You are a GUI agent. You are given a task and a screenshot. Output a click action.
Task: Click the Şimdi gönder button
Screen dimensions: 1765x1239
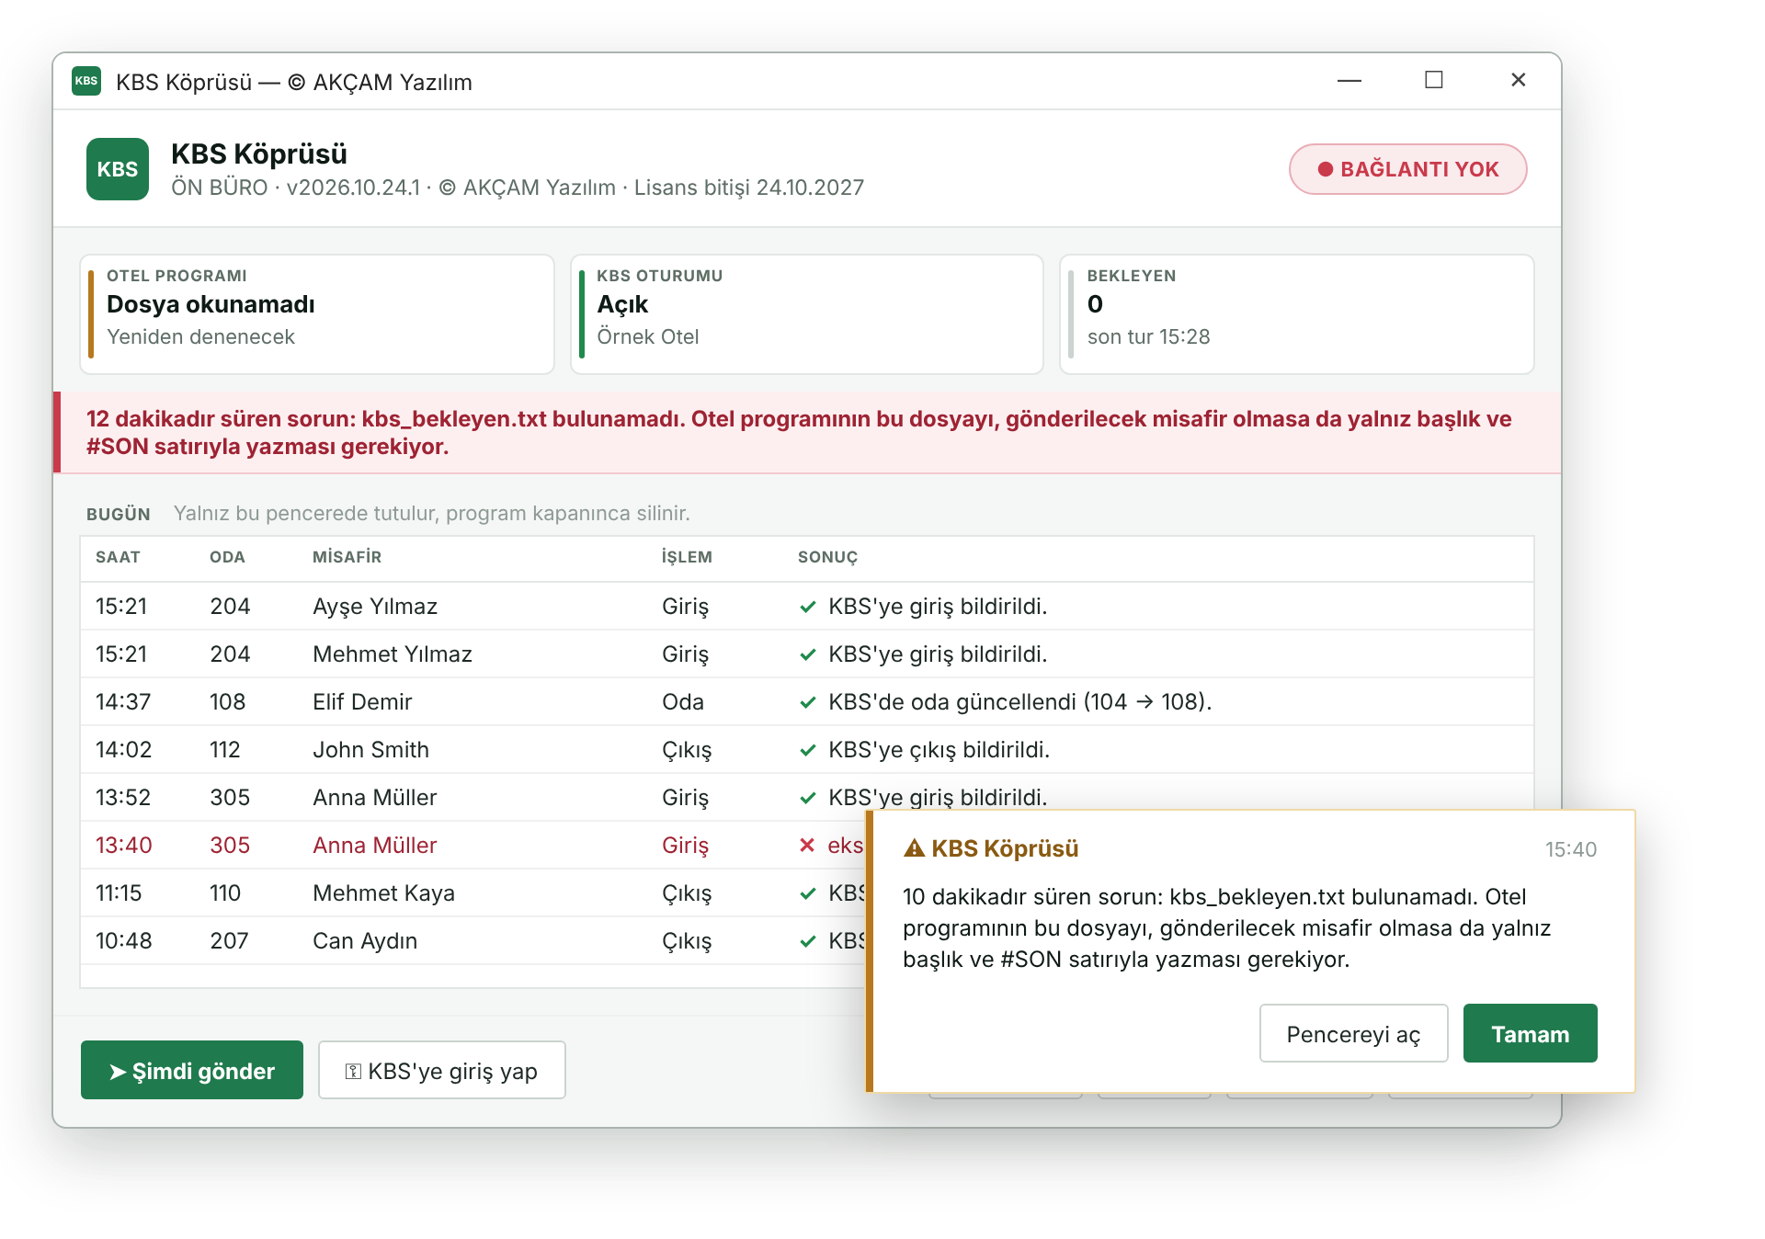click(x=192, y=1071)
